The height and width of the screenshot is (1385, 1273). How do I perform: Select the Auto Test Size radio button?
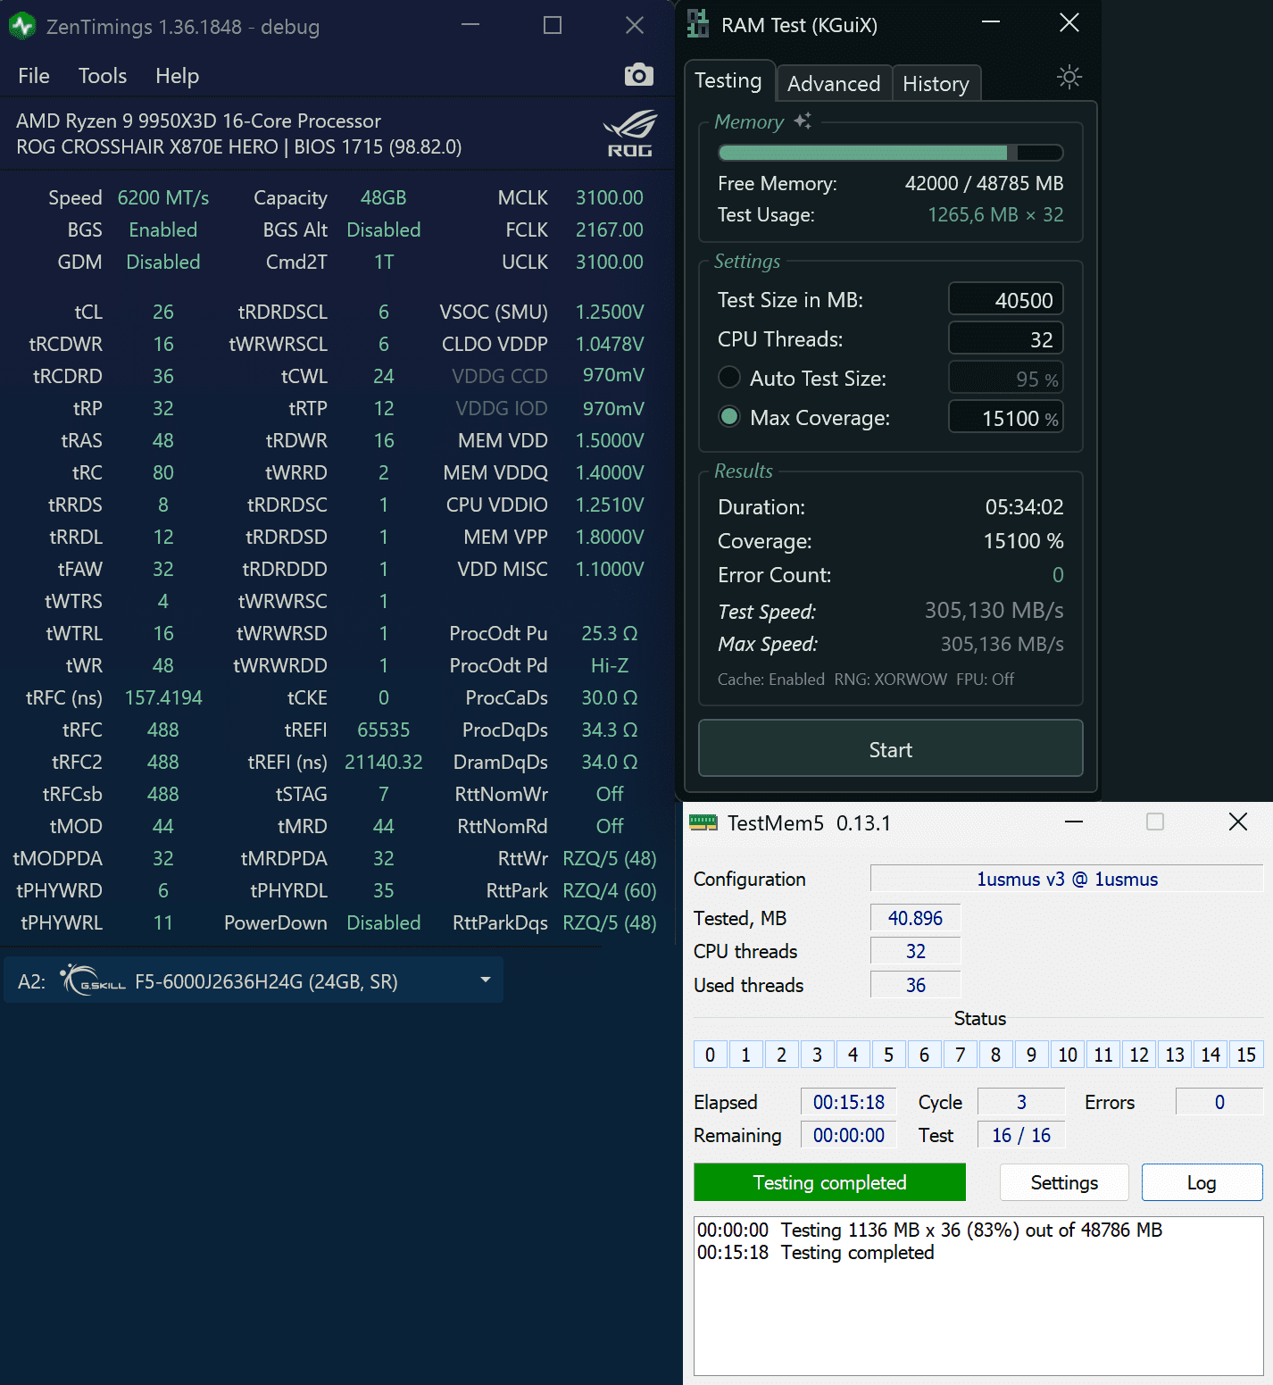coord(729,378)
